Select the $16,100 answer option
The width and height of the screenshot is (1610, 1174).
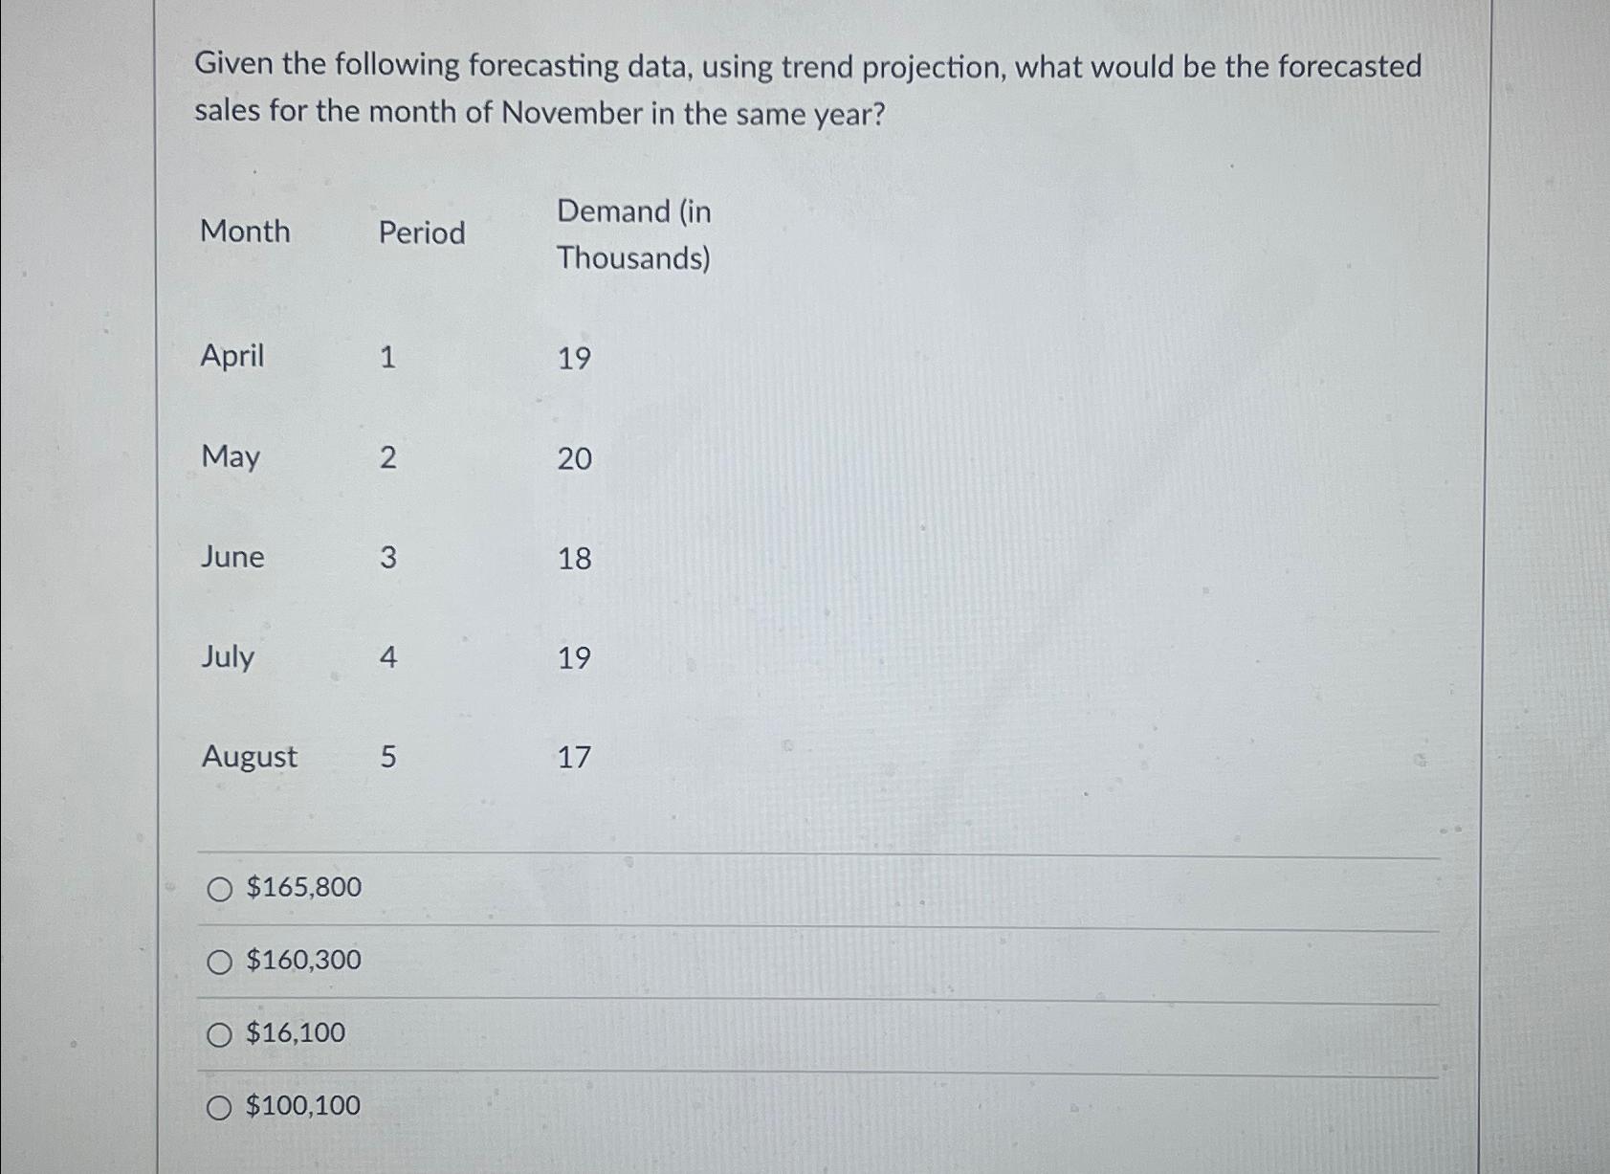click(219, 1034)
